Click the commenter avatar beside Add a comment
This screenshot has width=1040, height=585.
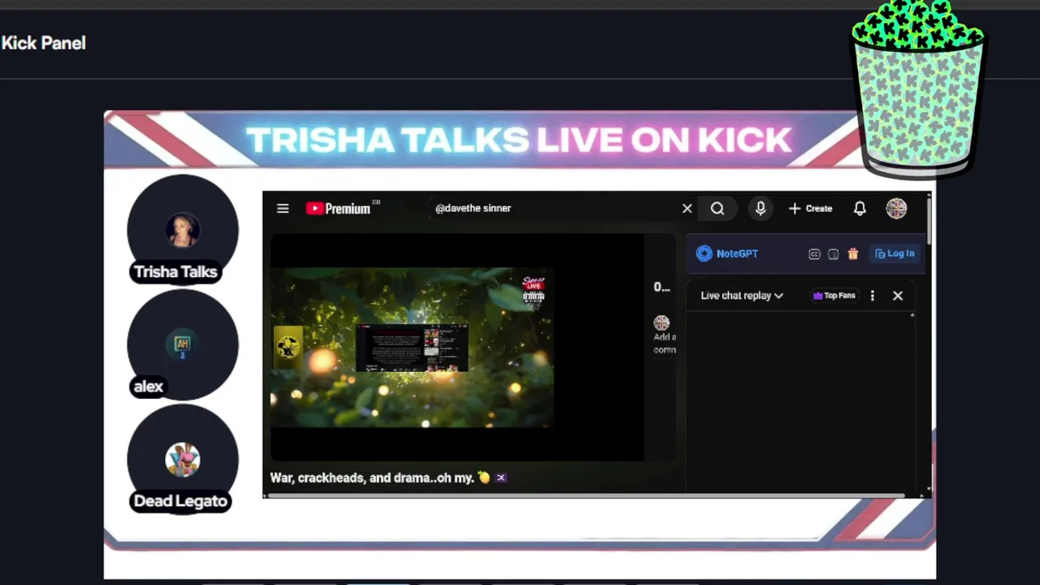(661, 323)
